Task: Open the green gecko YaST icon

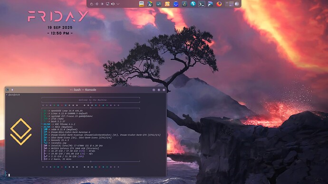Action: [184, 4]
